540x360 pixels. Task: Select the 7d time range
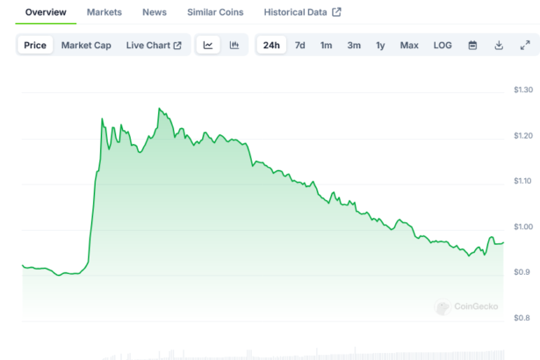300,45
